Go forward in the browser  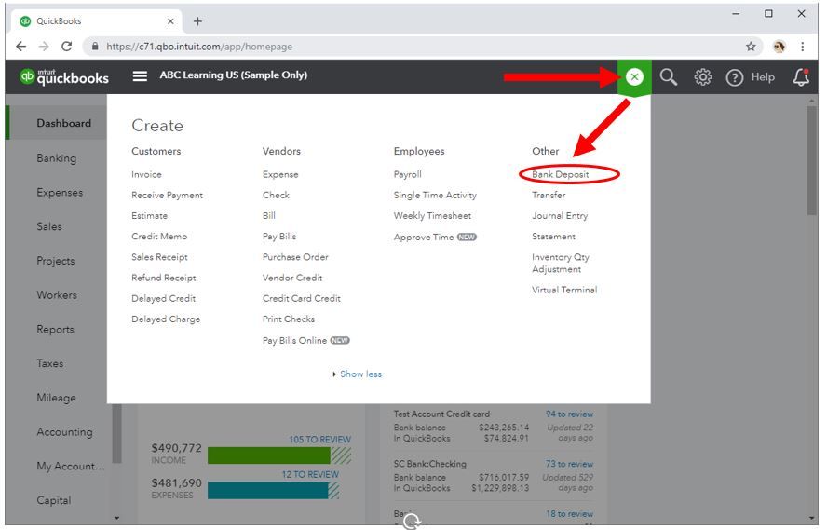tap(44, 47)
